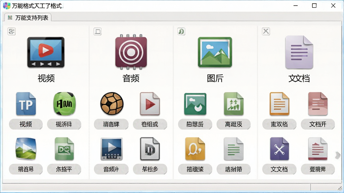Maximize the application window
Image resolution: width=344 pixels, height=193 pixels.
[x=314, y=5]
